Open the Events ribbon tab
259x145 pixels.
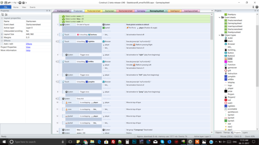click(32, 7)
